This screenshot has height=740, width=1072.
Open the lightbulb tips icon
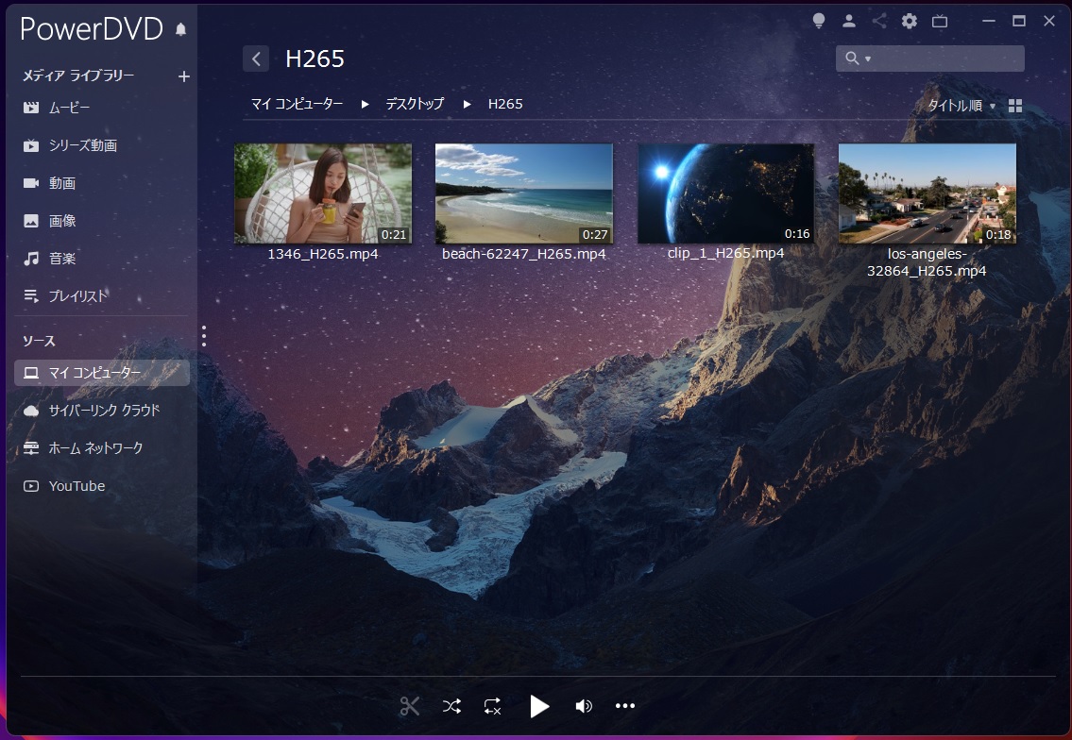tap(819, 21)
